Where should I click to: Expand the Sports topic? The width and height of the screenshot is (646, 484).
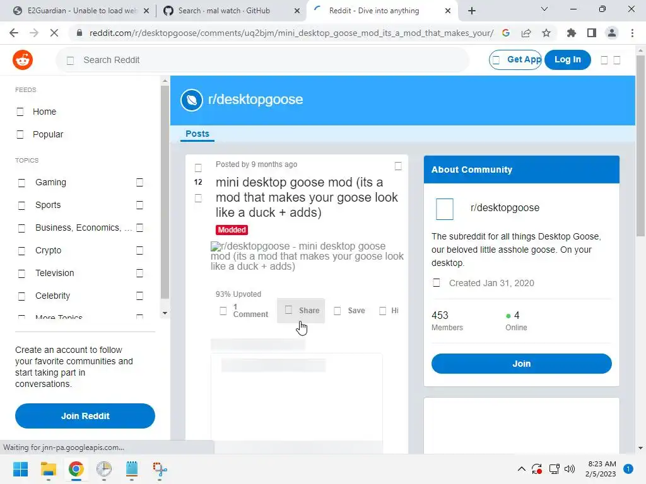139,205
